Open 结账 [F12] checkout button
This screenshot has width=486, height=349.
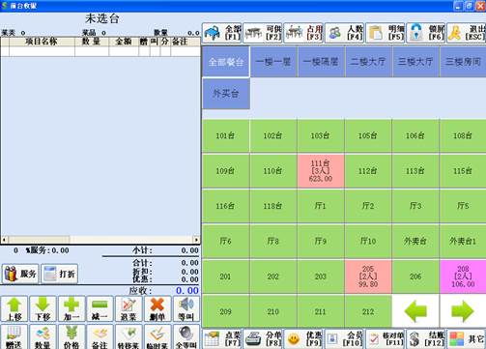[426, 339]
